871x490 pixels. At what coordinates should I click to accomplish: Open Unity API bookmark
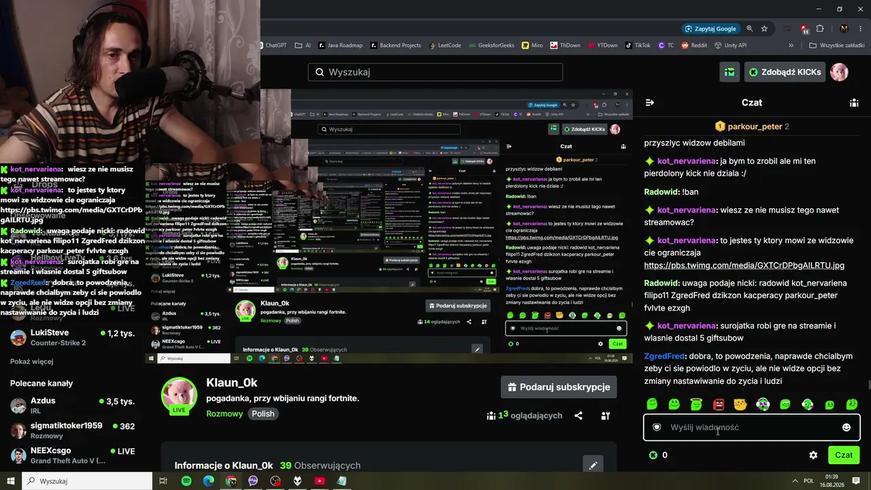tap(730, 46)
